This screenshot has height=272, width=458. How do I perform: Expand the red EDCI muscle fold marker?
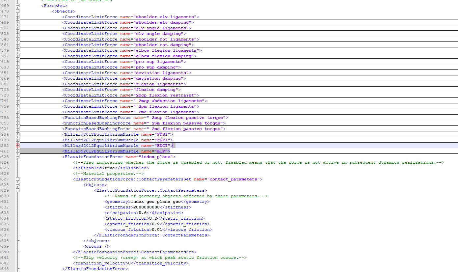coord(17,146)
